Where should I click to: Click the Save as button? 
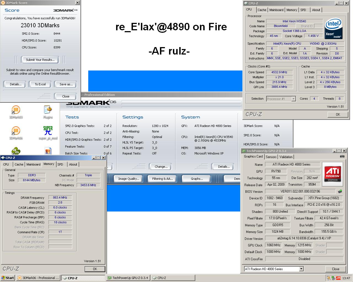click(x=66, y=84)
